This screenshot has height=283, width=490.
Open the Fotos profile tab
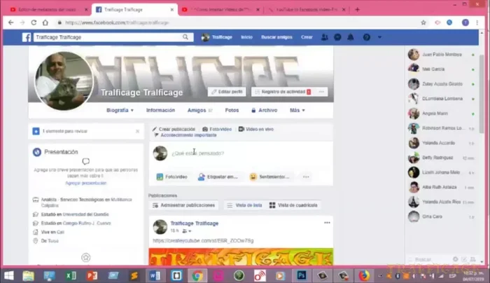232,110
